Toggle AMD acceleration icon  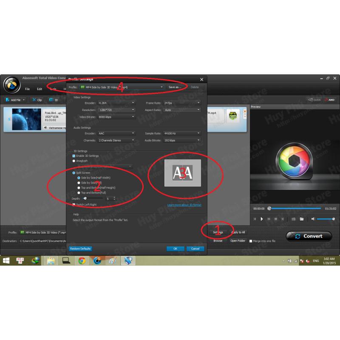coord(330,100)
